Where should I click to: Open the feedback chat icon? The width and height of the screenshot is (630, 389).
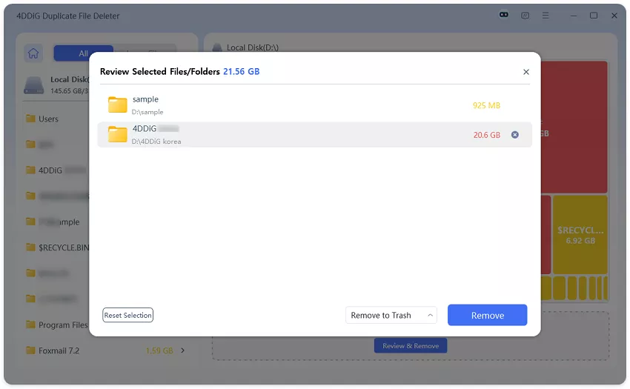(x=525, y=16)
